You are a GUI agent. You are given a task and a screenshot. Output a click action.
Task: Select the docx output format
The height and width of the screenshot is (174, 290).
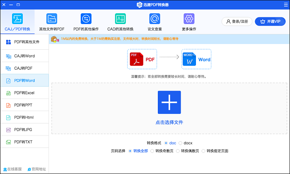coord(181,143)
